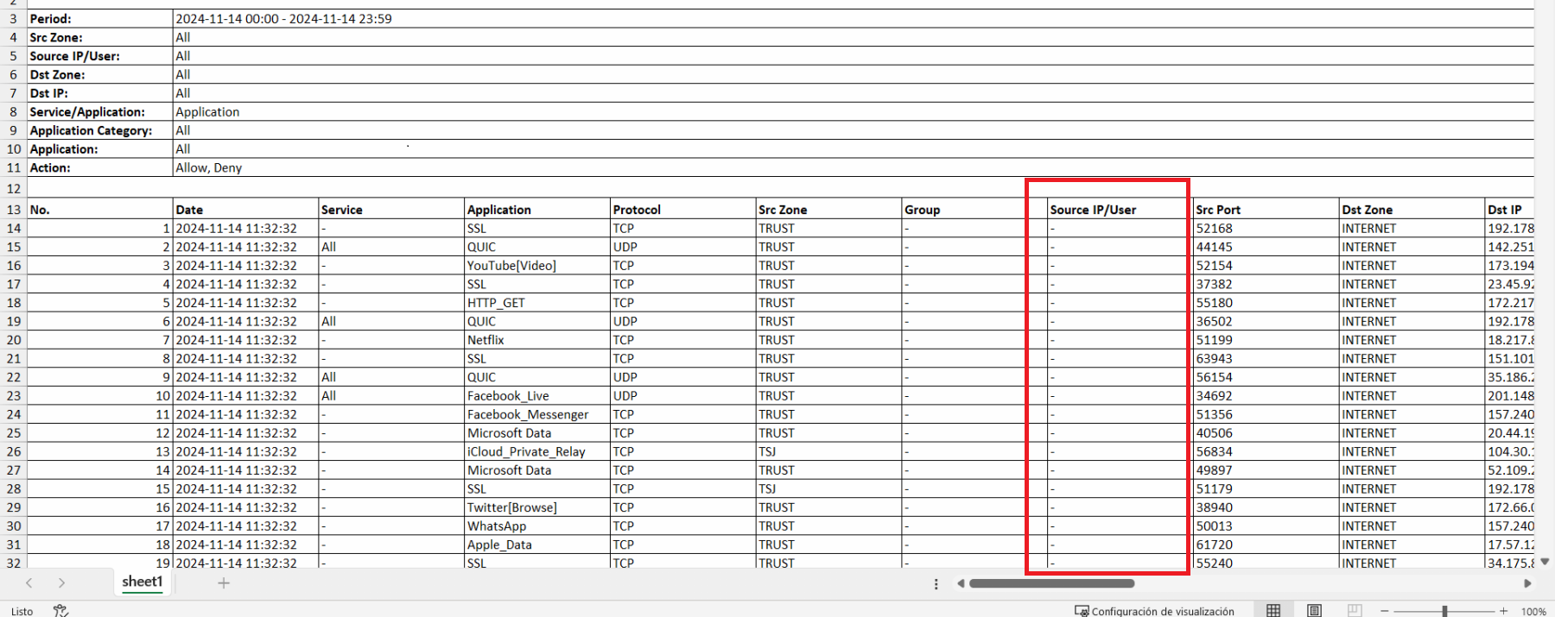Switch to Page Layout view icon

1314,610
